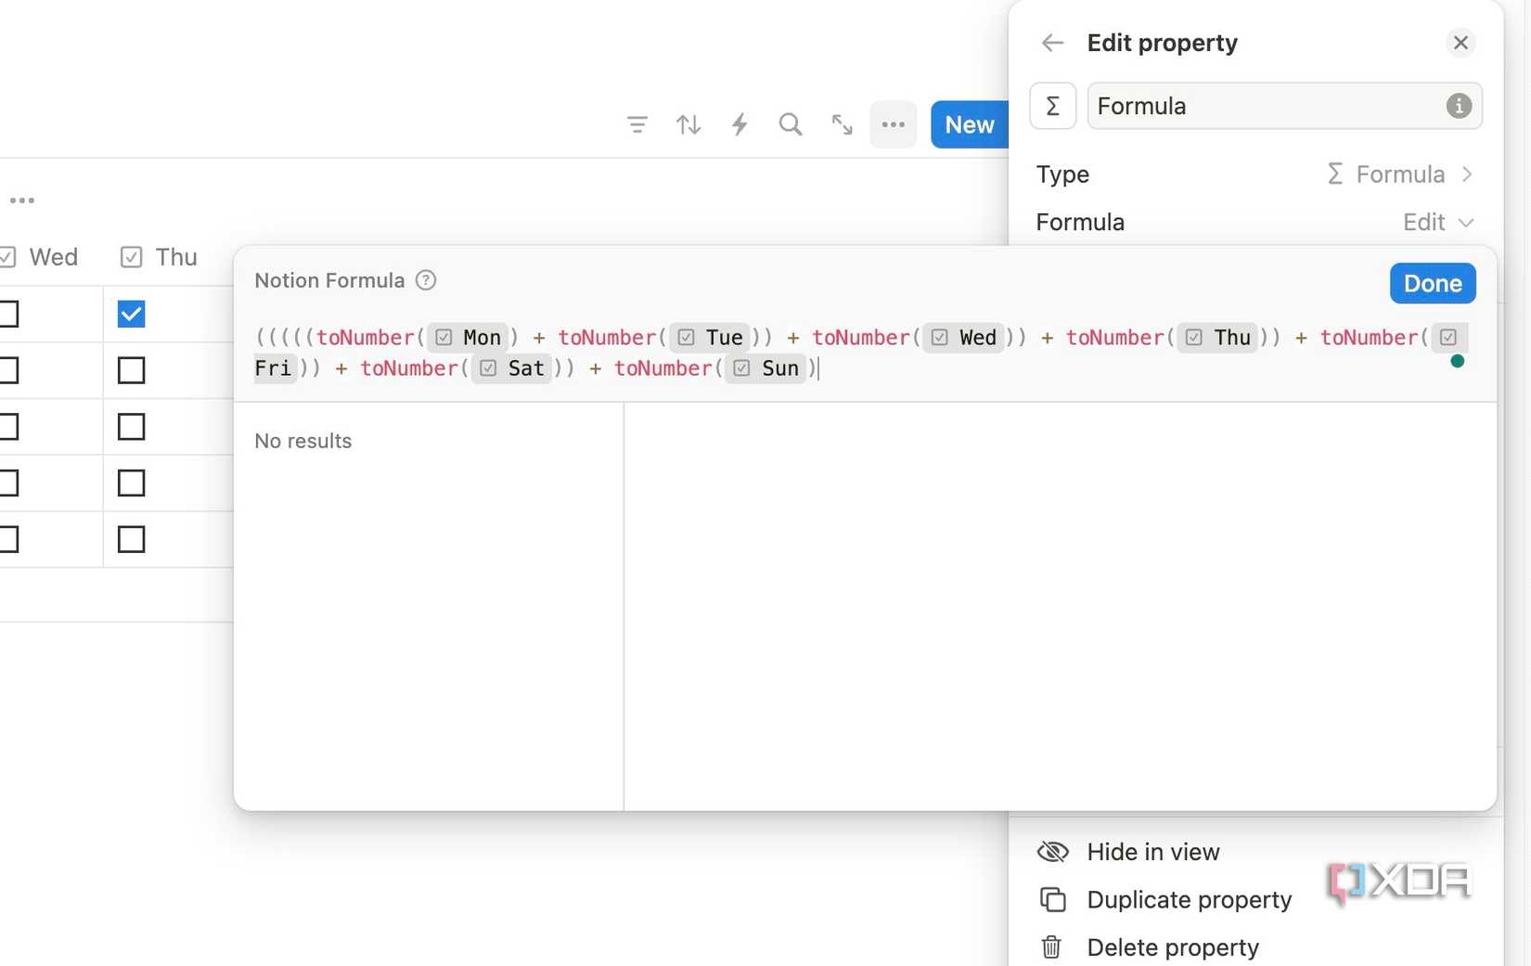Image resolution: width=1531 pixels, height=966 pixels.
Task: Click Done to save the formula
Action: click(x=1433, y=283)
